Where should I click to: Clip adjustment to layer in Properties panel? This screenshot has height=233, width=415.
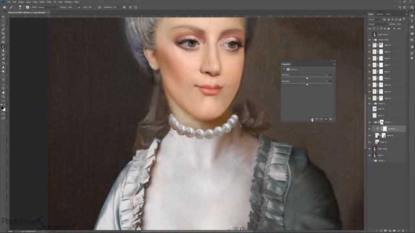point(312,119)
